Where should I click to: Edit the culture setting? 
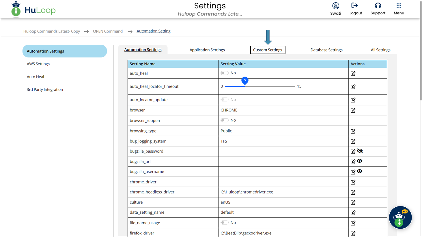[x=353, y=202]
